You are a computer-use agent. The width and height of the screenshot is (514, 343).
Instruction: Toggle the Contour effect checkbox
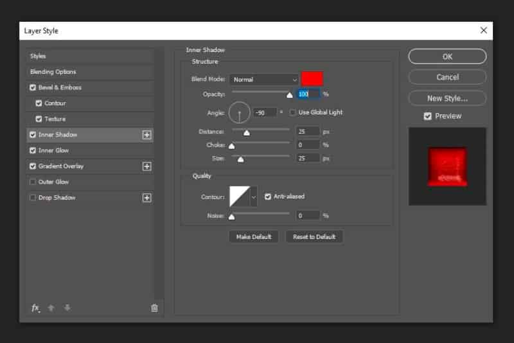tap(39, 103)
